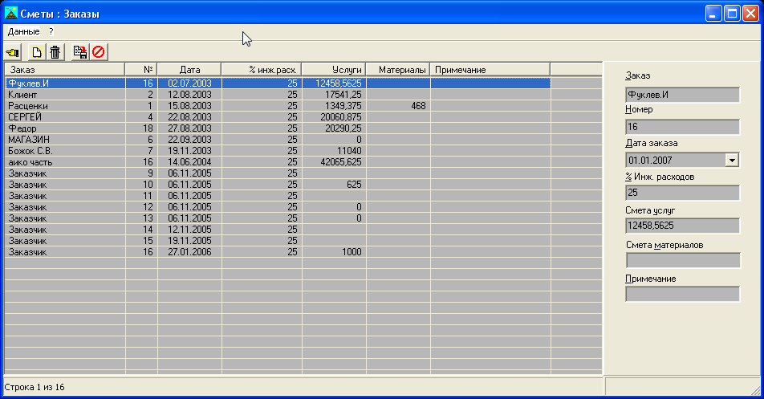Click the № cell with value 9
The image size is (764, 399).
pos(141,173)
